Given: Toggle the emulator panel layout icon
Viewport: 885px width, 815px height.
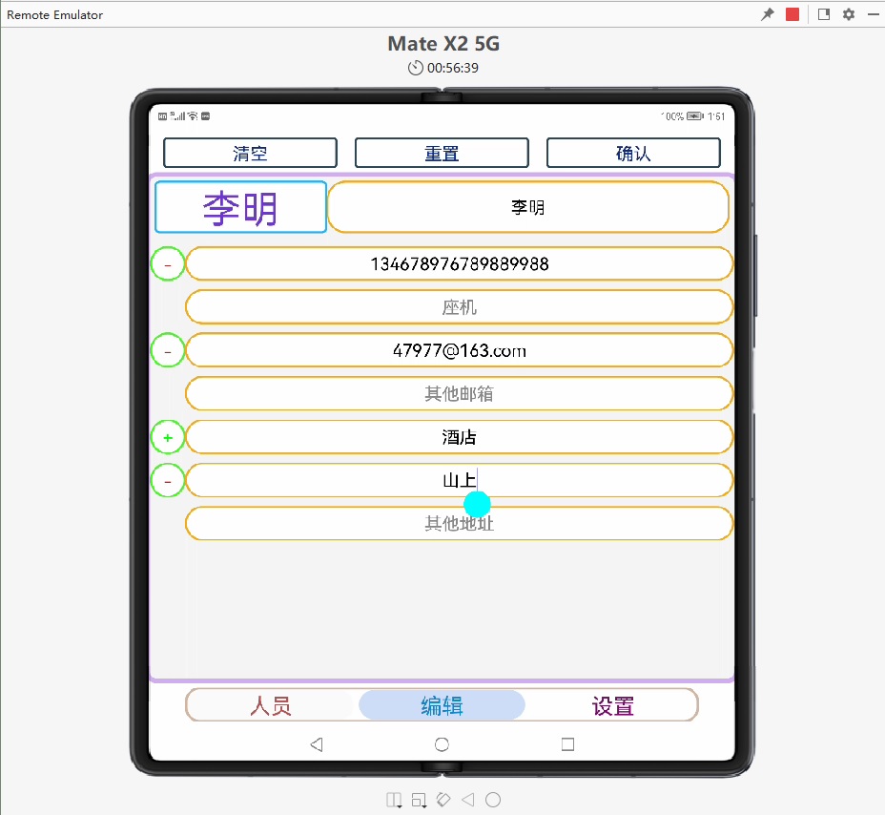Looking at the screenshot, I should click(824, 14).
